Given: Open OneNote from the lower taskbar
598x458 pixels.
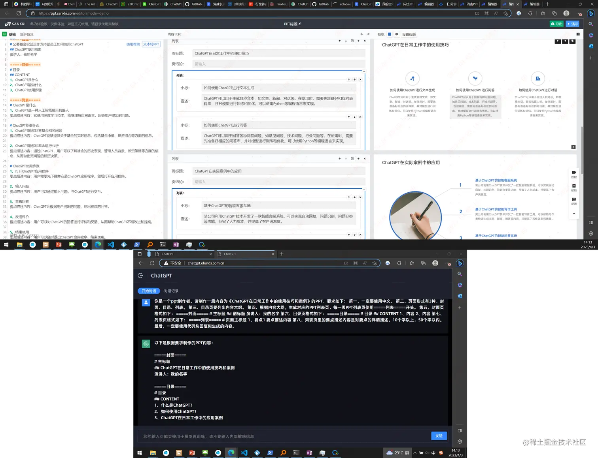Looking at the screenshot, I should coord(309,453).
